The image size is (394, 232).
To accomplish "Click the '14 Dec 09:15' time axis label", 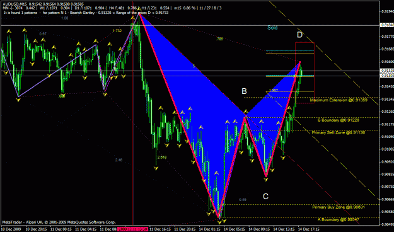I will (x=259, y=229).
